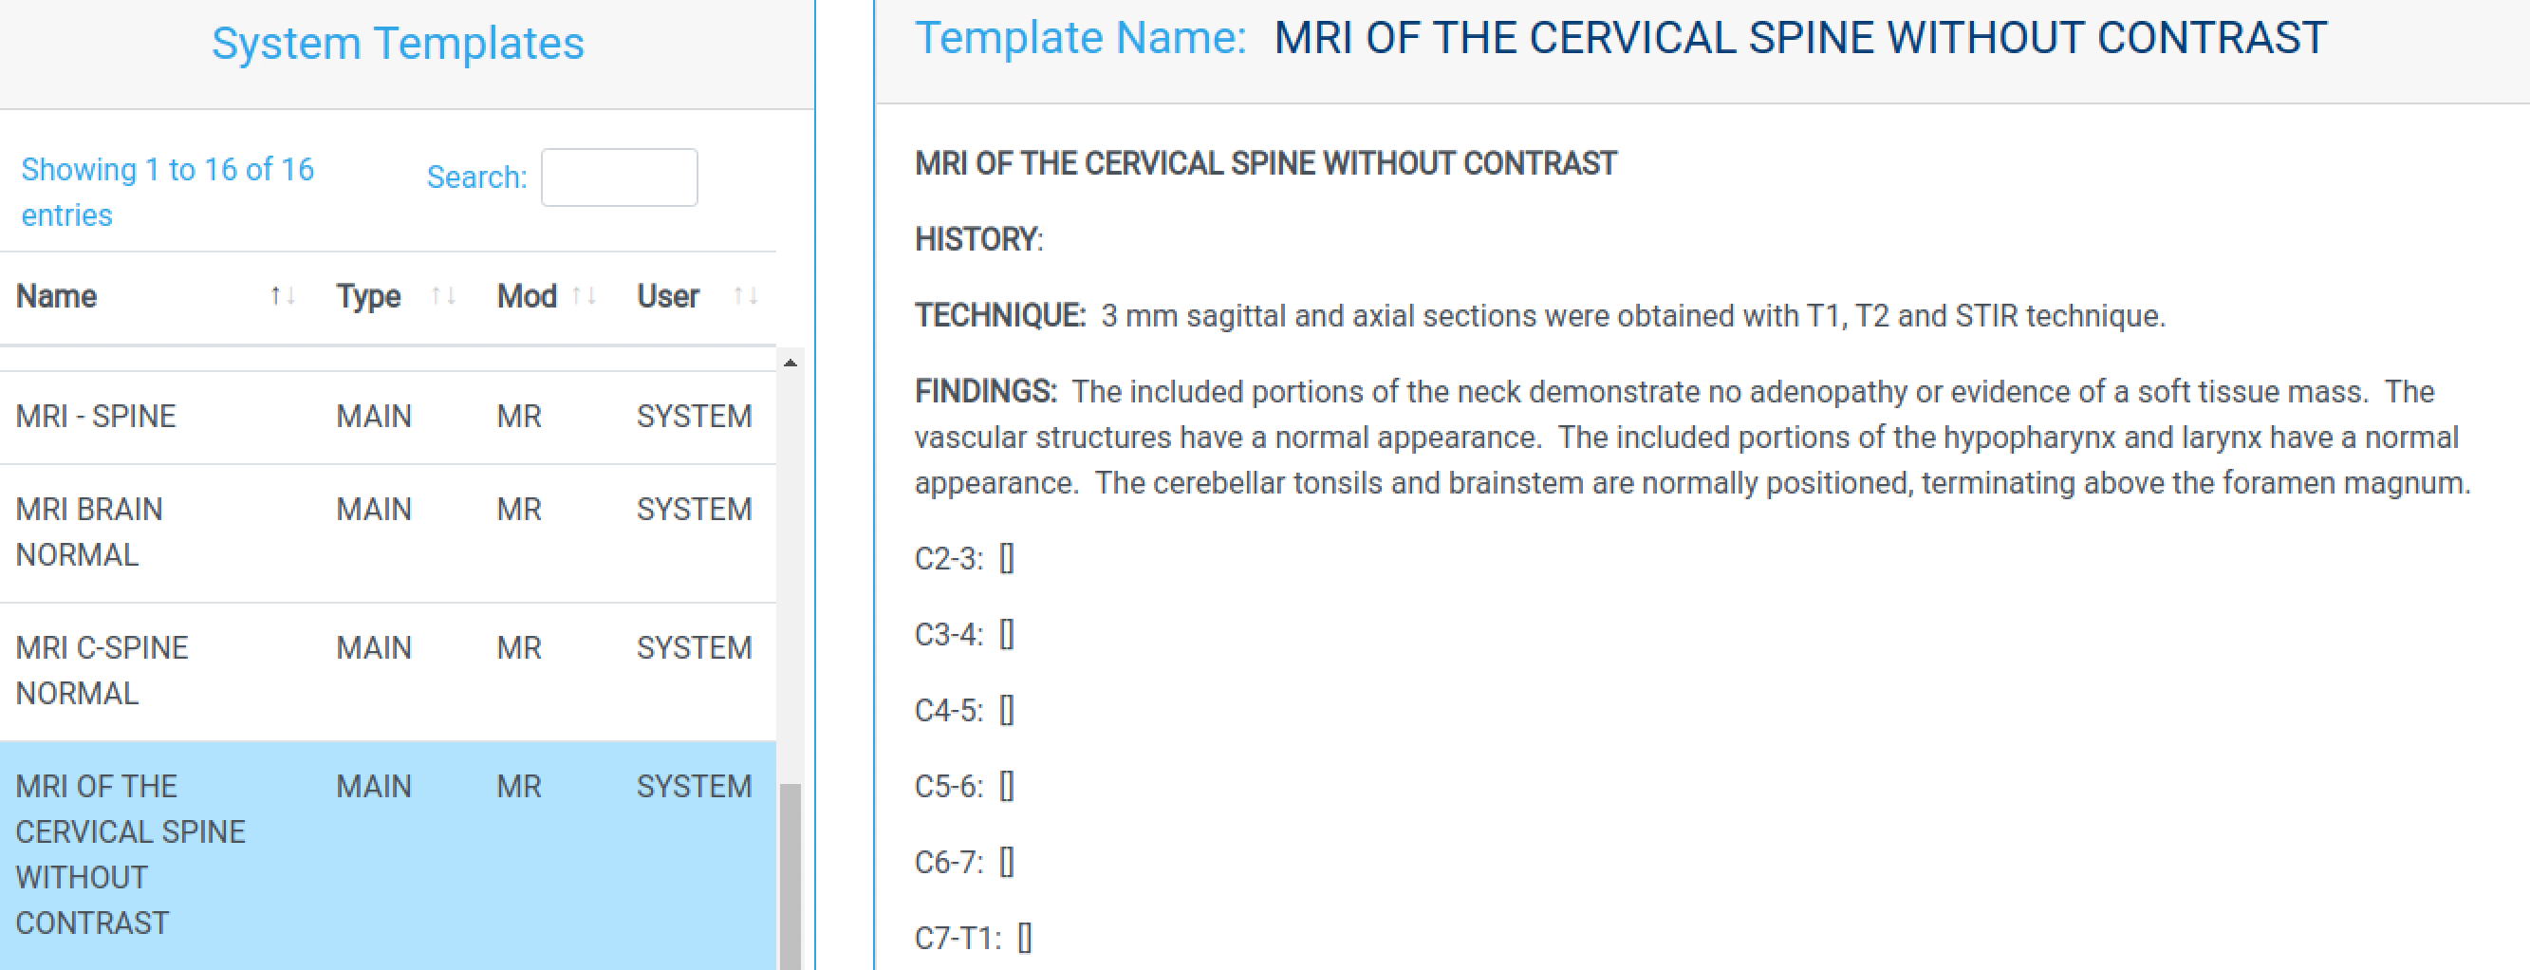Viewport: 2530px width, 970px height.
Task: Click the TECHNIQUE sentence about sagittal sections
Action: point(1631,316)
